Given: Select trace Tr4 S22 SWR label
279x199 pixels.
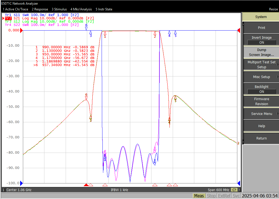Looking at the screenshot, I should tap(42, 25).
